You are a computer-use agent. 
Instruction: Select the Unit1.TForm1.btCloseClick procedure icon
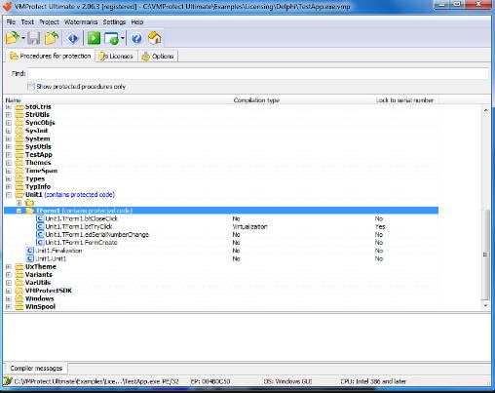point(40,218)
